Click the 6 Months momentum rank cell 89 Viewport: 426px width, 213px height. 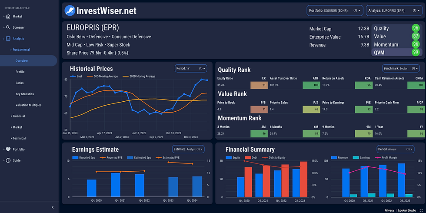[x=310, y=134]
